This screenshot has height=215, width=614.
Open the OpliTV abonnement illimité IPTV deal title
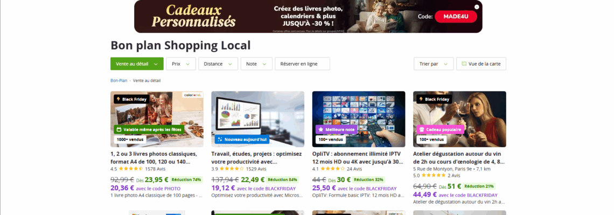[x=358, y=157]
